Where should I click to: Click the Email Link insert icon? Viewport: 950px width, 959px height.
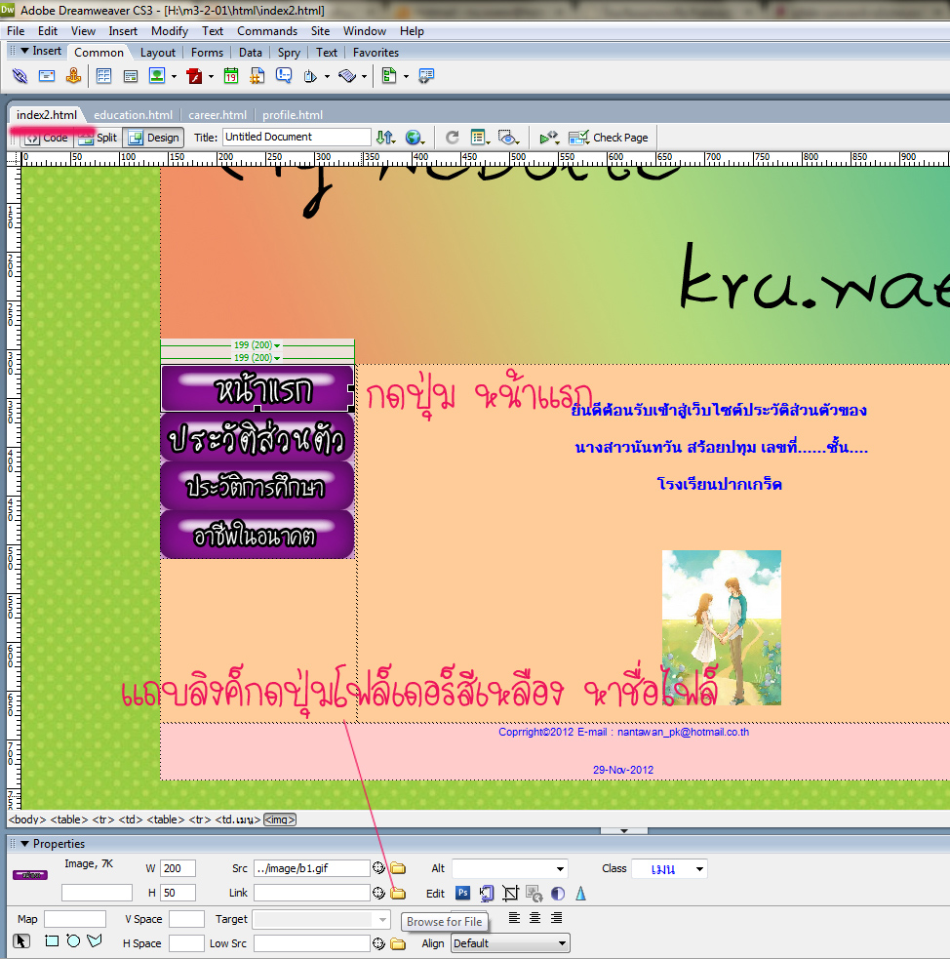click(47, 76)
